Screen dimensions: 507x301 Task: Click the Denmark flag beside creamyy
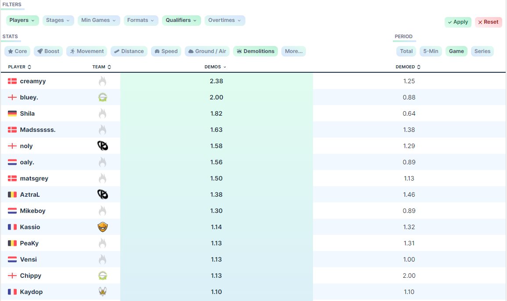coord(12,81)
